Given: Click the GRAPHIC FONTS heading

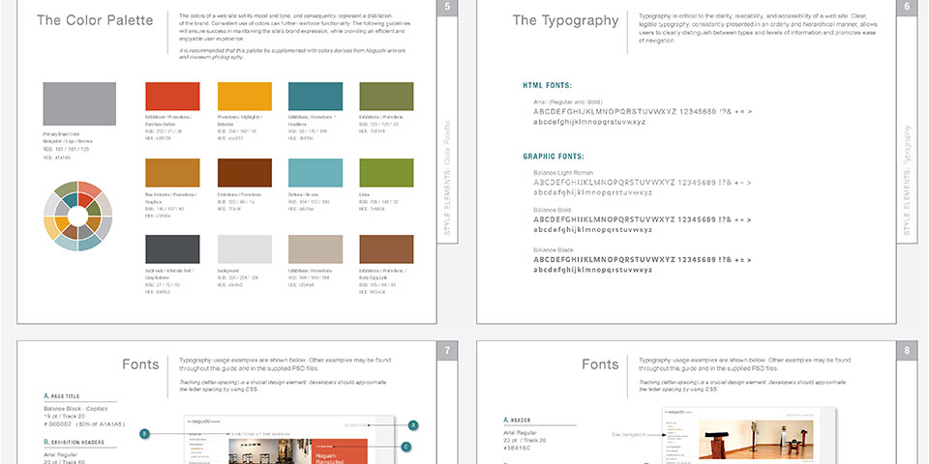Looking at the screenshot, I should (x=554, y=156).
